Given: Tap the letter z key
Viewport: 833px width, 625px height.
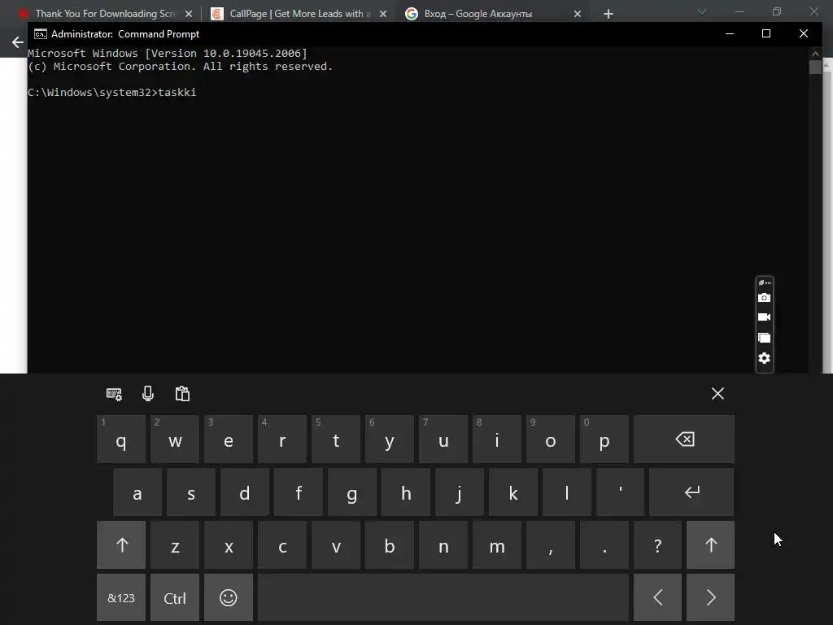Looking at the screenshot, I should [x=175, y=544].
